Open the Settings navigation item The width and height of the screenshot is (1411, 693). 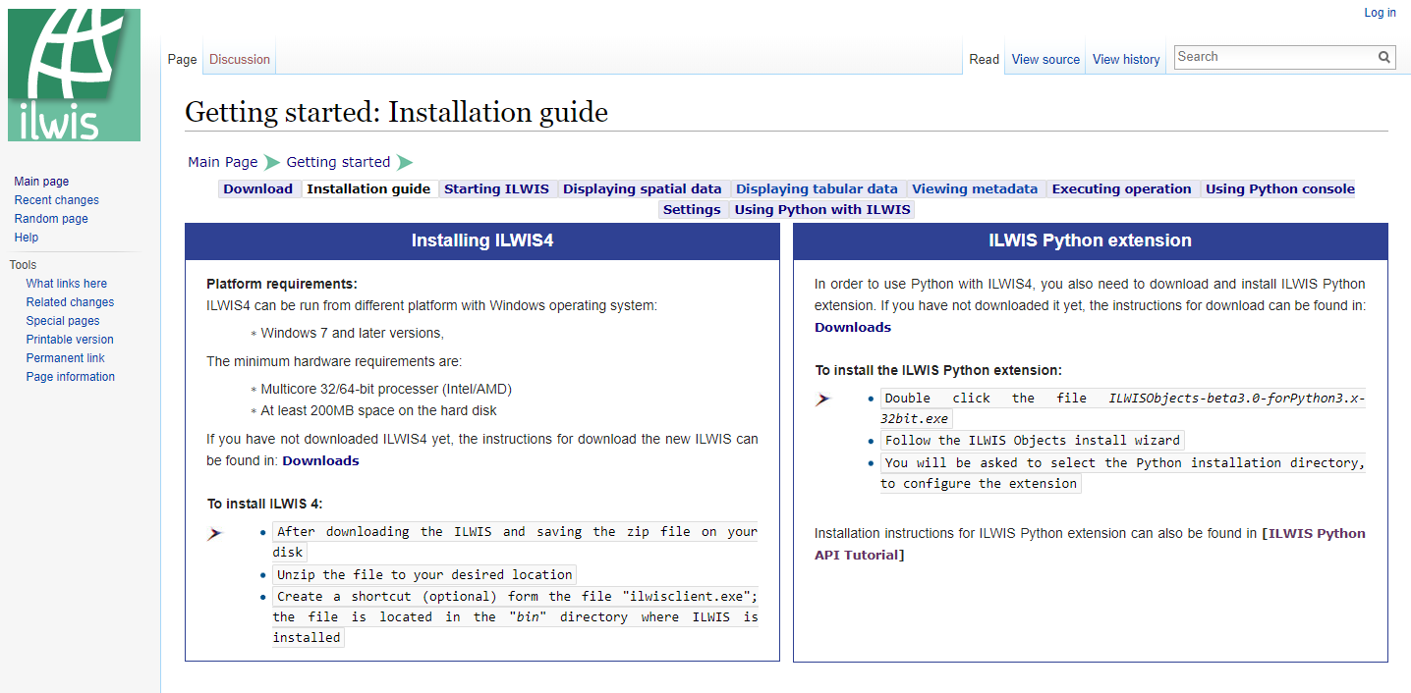[x=692, y=209]
